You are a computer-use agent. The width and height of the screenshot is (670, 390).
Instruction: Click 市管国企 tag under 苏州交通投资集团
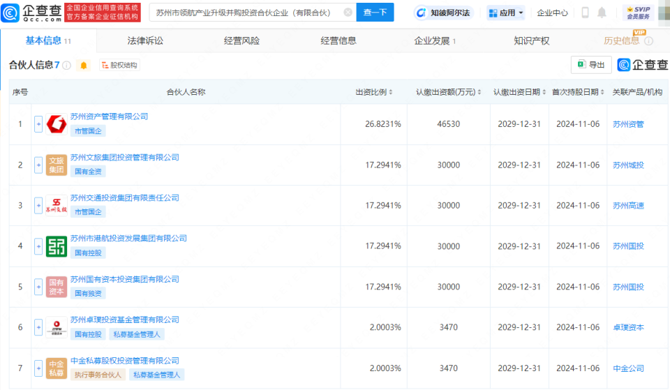88,212
